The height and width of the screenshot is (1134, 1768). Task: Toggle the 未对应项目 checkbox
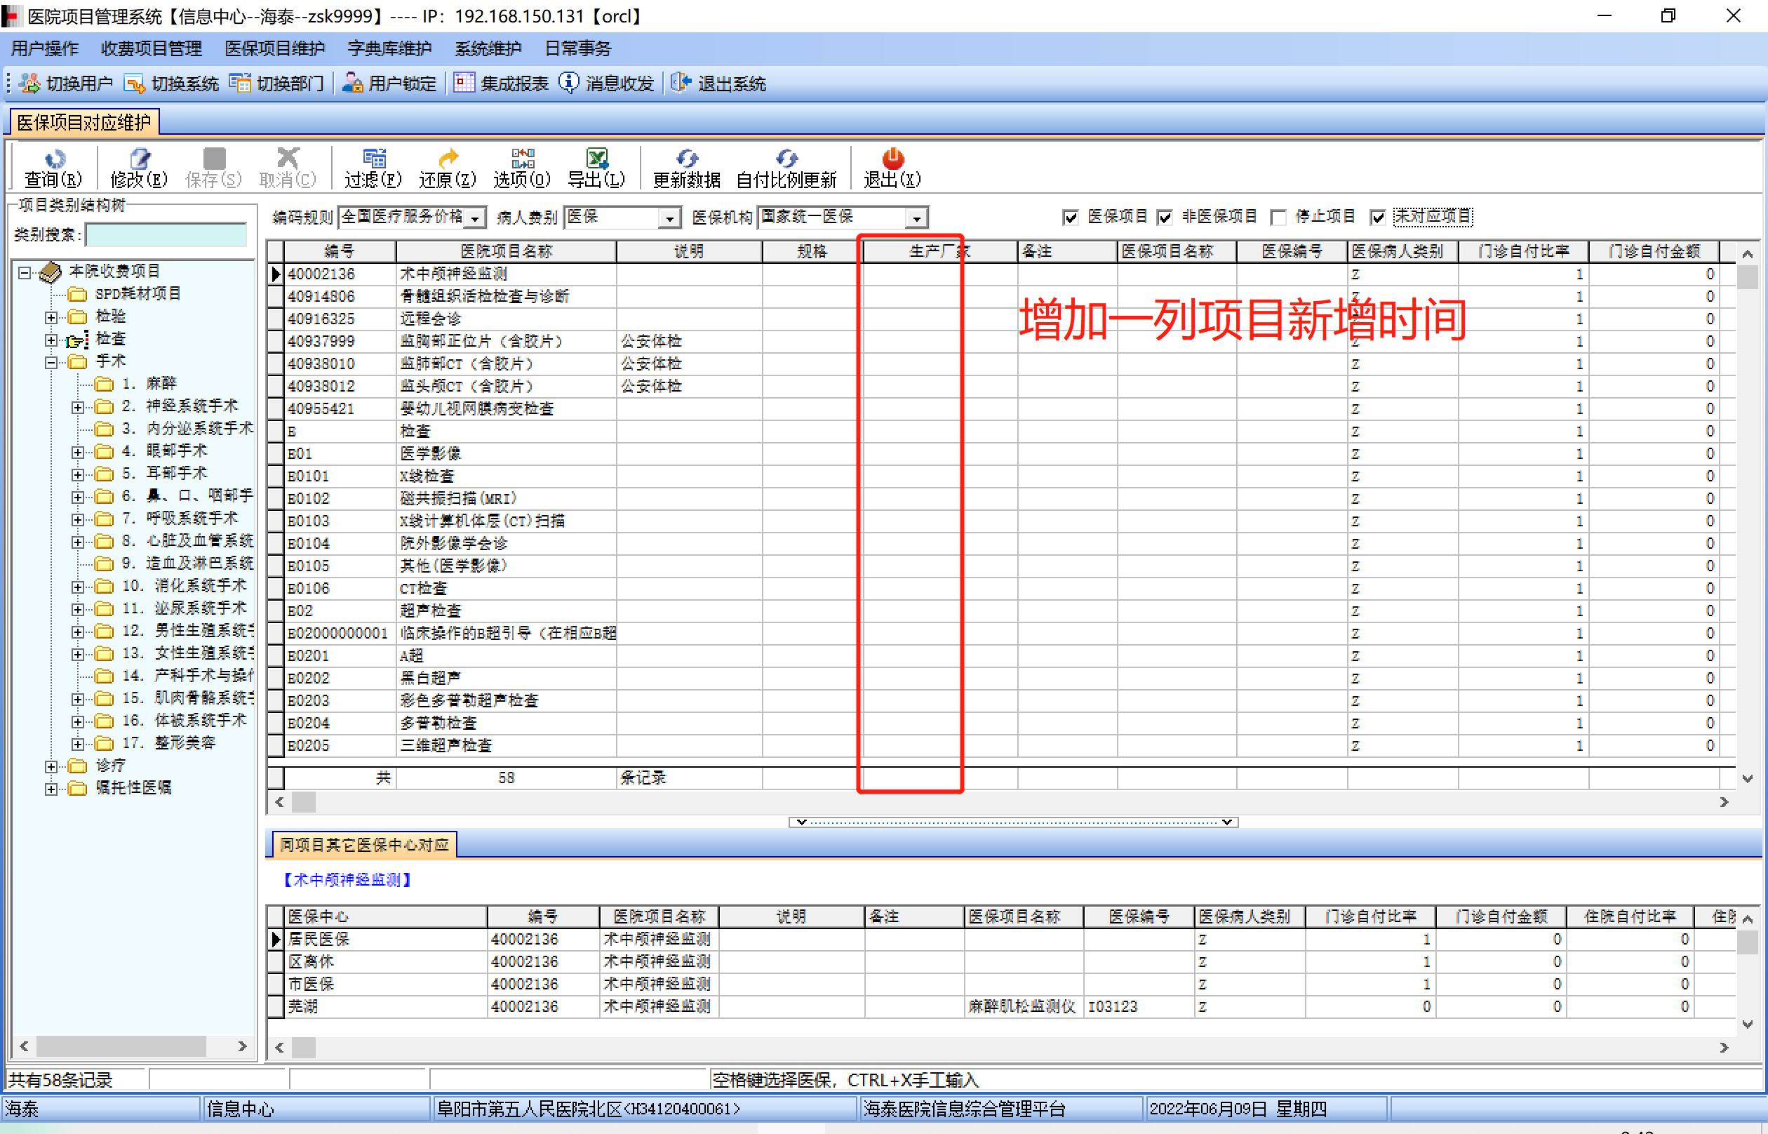click(x=1378, y=218)
